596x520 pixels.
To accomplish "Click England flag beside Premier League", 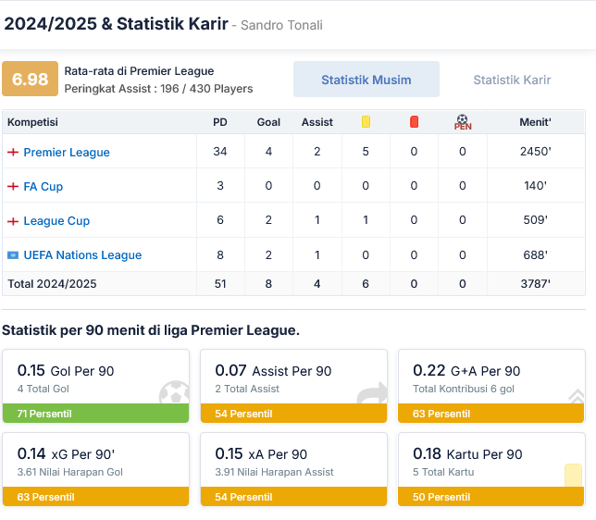I will click(x=13, y=153).
